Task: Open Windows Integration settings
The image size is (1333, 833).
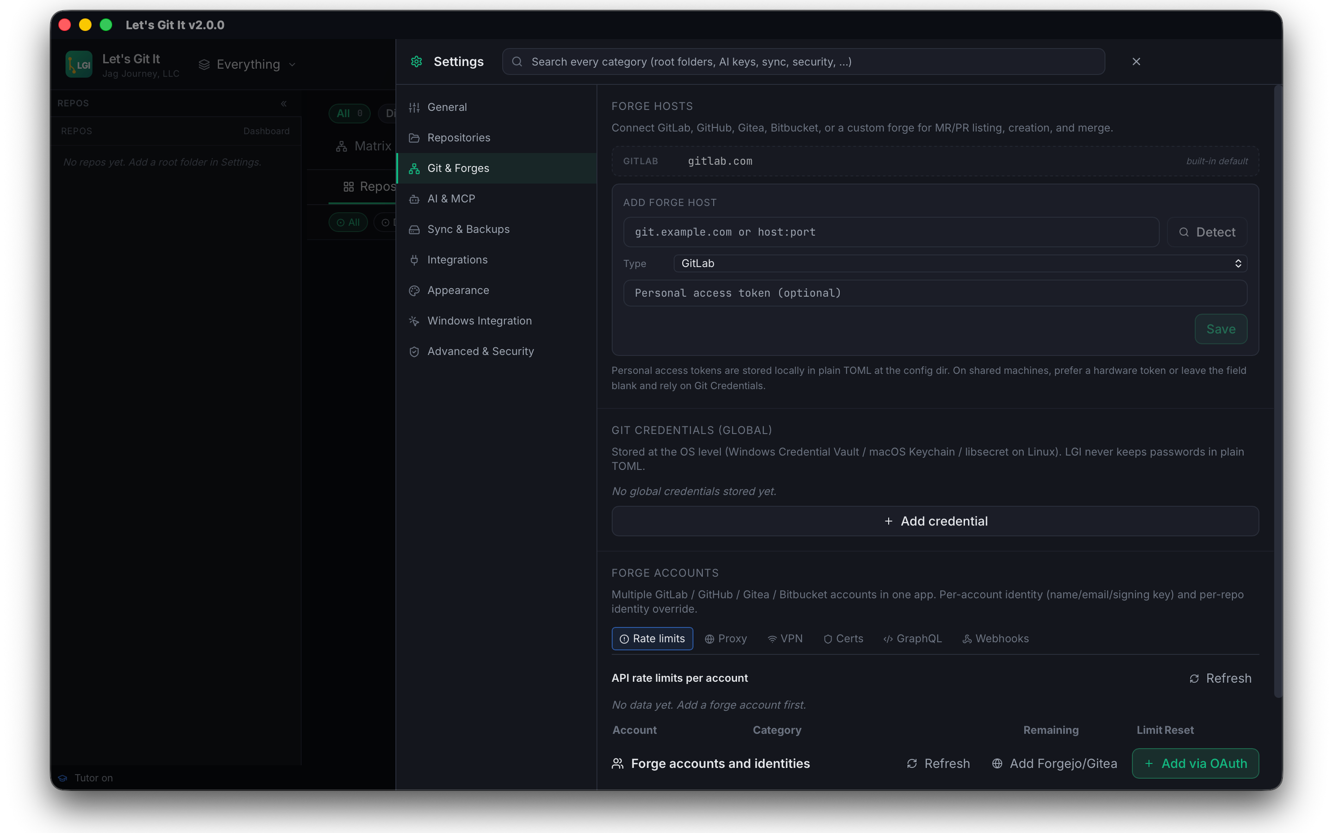Action: [496, 321]
